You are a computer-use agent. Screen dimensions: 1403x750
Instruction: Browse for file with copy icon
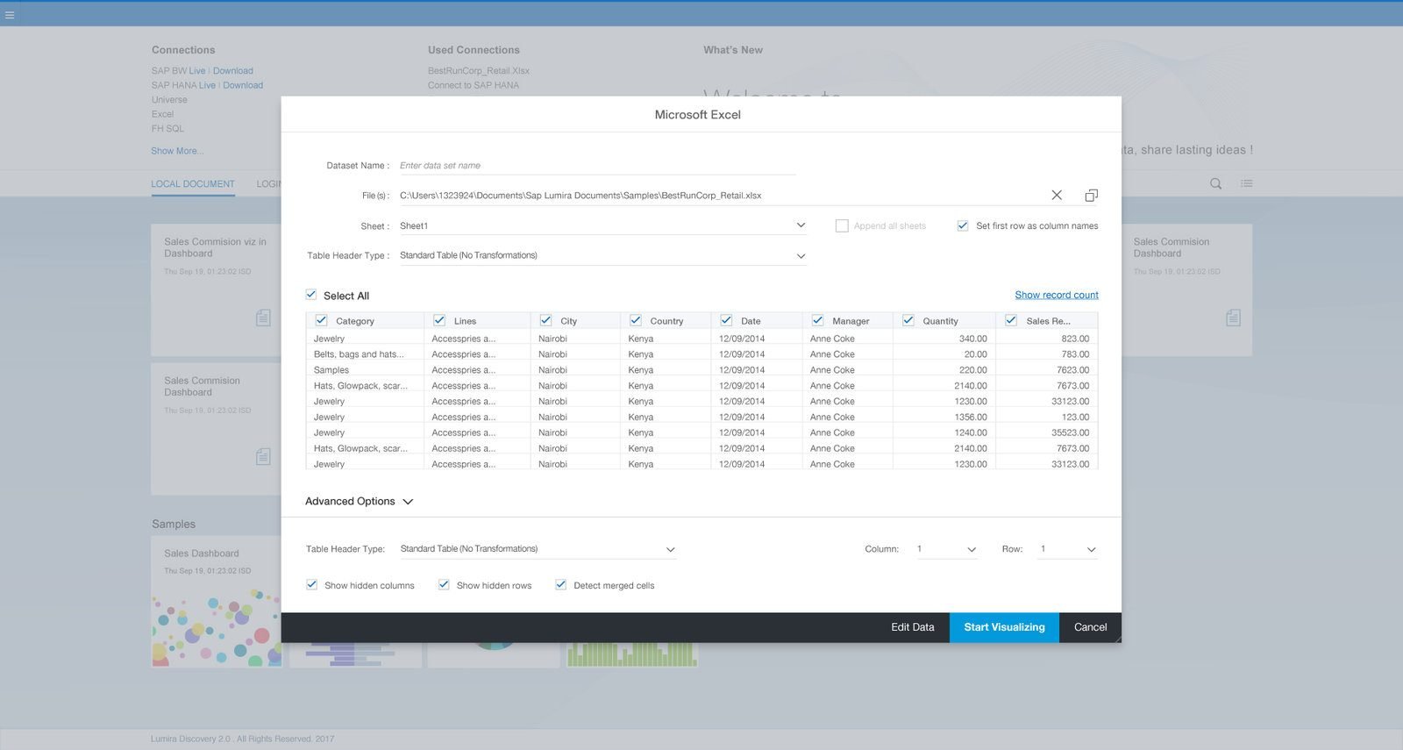tap(1092, 196)
